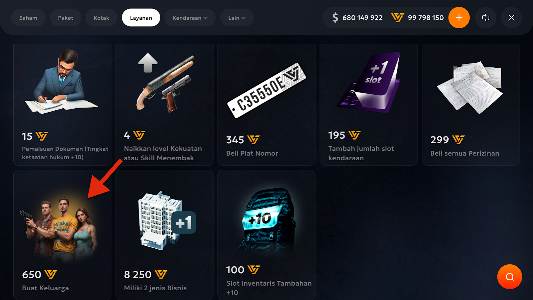Go to the Kotak tab

(101, 18)
